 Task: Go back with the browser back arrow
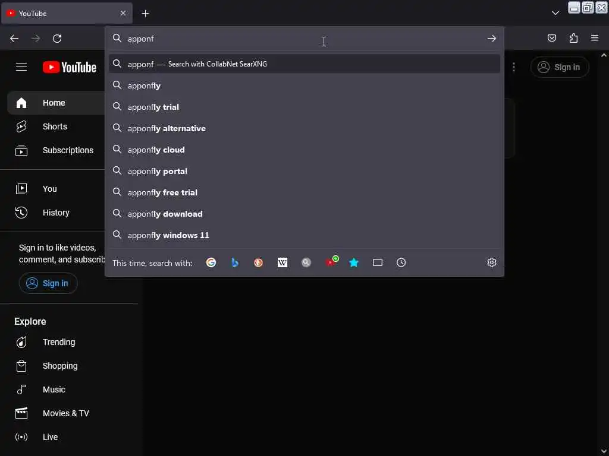[x=14, y=39]
